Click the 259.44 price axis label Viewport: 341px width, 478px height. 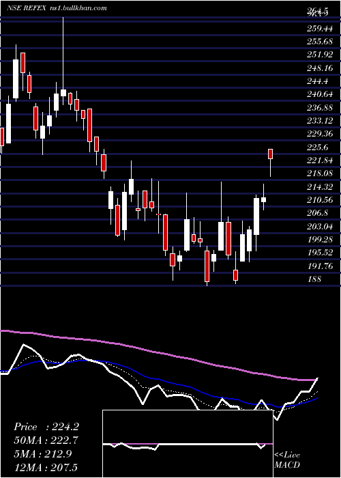(x=319, y=29)
